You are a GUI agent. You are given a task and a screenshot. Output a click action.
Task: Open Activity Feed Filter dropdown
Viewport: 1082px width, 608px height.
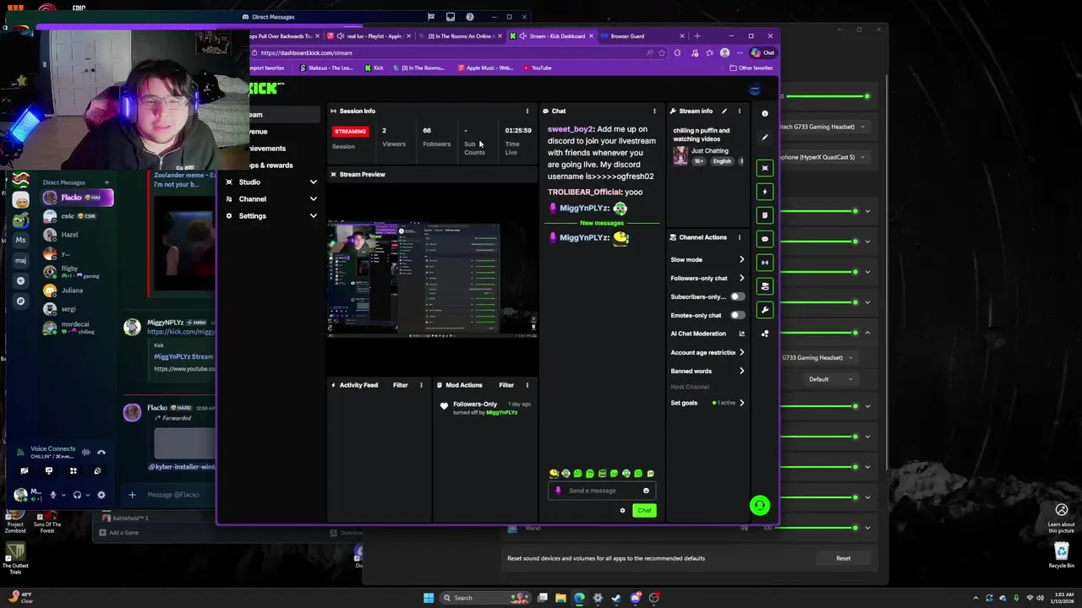[x=401, y=385]
